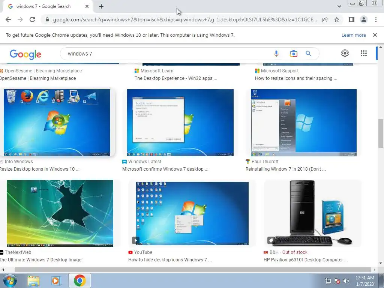Share this page from address bar

click(x=325, y=19)
